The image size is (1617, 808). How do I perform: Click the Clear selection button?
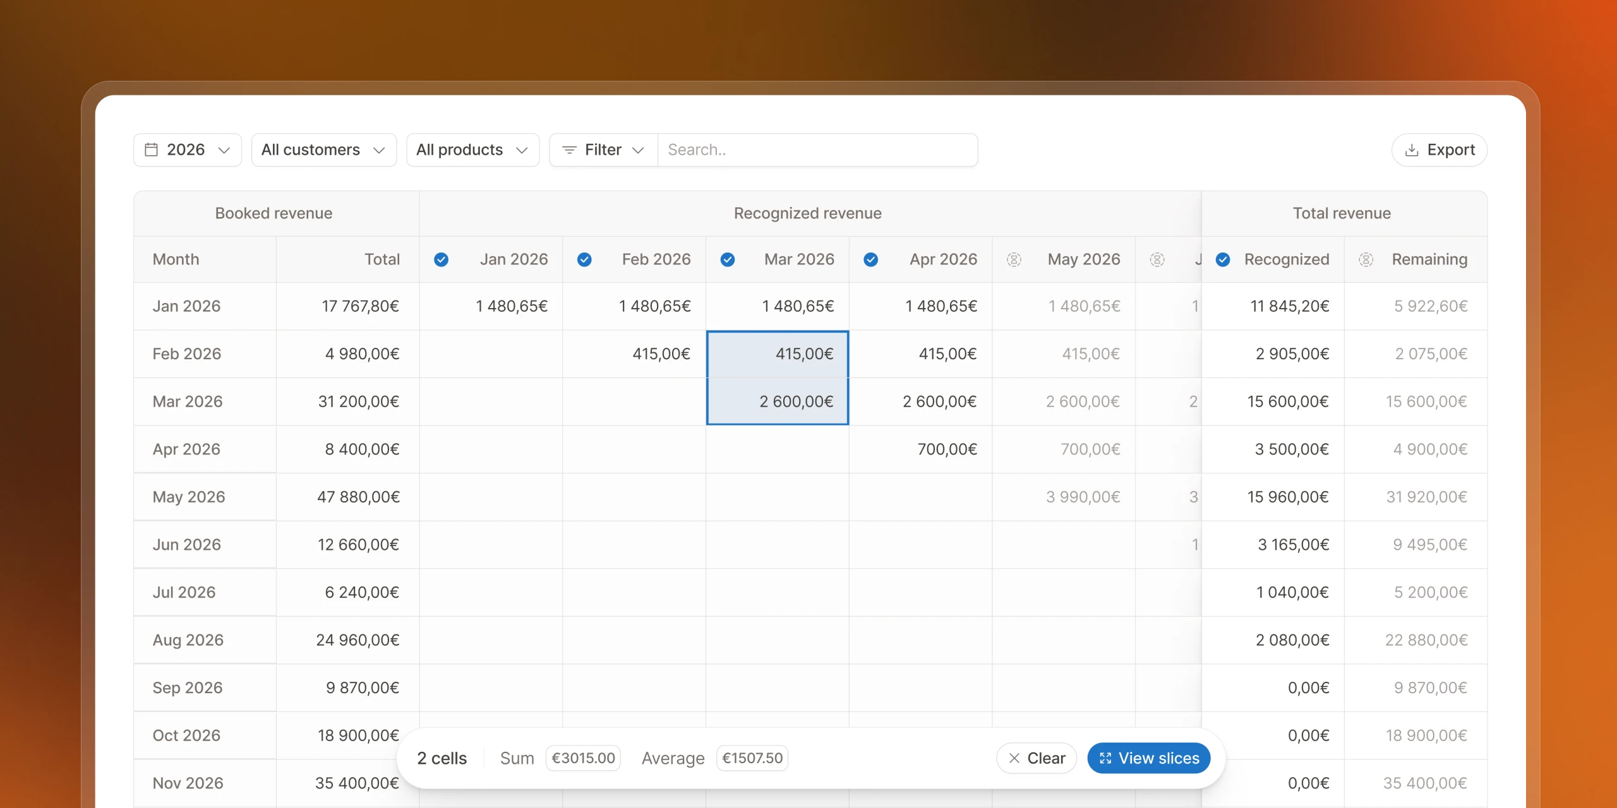point(1037,758)
